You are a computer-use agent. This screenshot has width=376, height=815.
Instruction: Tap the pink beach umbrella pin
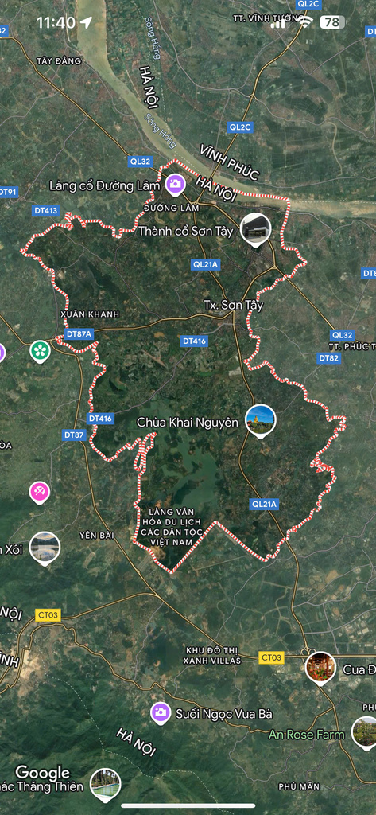tap(40, 492)
